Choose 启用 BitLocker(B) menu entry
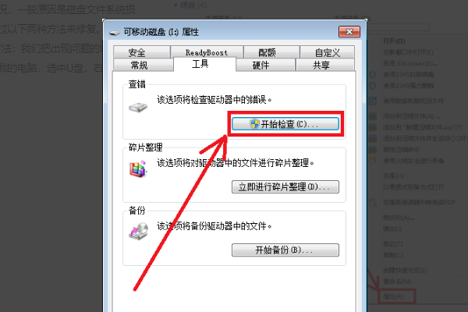The height and width of the screenshot is (312, 468). [410, 63]
